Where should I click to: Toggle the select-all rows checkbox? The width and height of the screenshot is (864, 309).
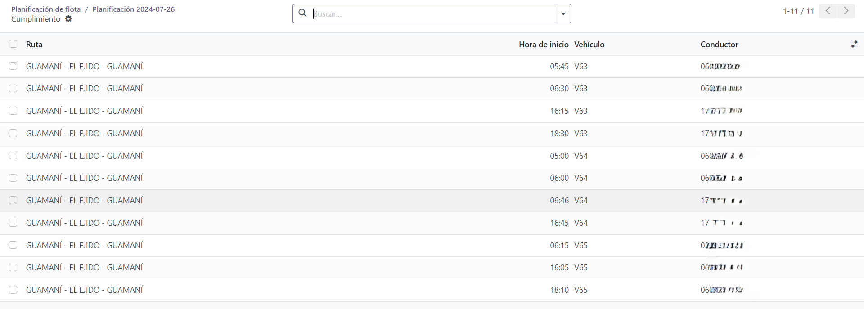[x=13, y=44]
